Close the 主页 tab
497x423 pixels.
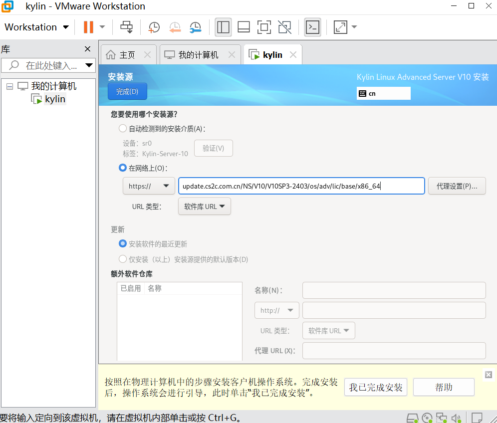point(147,55)
